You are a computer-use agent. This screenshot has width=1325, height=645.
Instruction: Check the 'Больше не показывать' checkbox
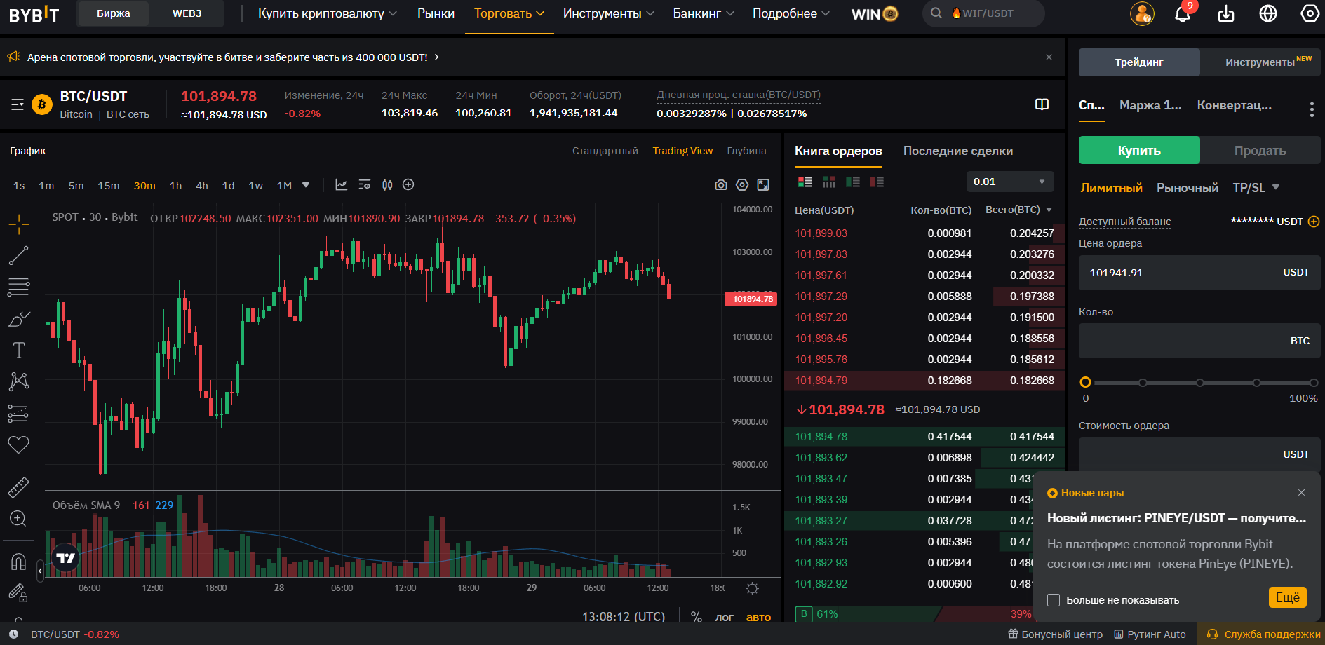click(1053, 600)
